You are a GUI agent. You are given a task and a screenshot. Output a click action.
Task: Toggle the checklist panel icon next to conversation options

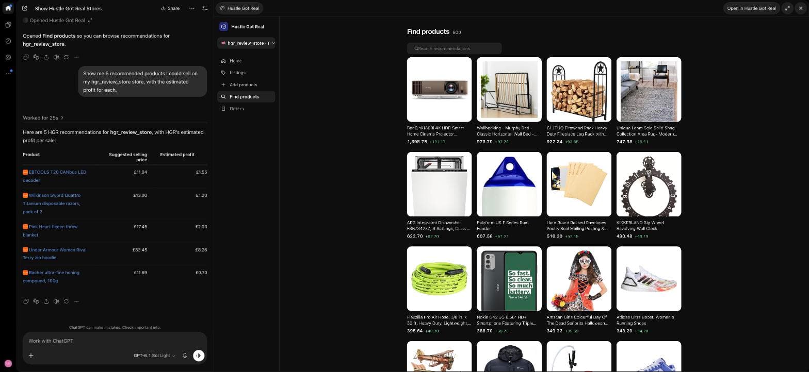click(x=205, y=8)
